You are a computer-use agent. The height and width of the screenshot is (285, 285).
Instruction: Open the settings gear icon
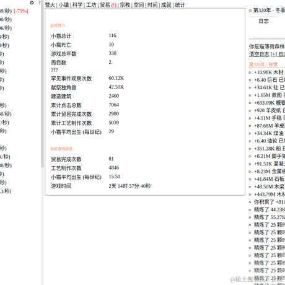point(32,2)
